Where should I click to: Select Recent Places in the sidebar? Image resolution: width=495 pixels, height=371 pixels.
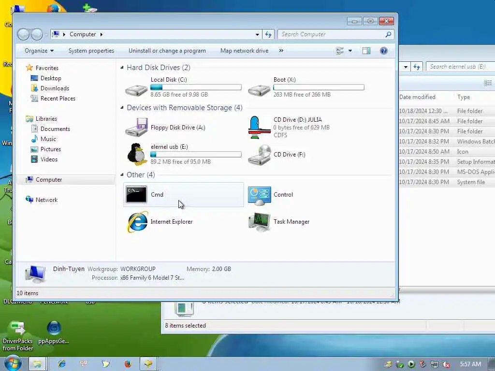click(58, 99)
